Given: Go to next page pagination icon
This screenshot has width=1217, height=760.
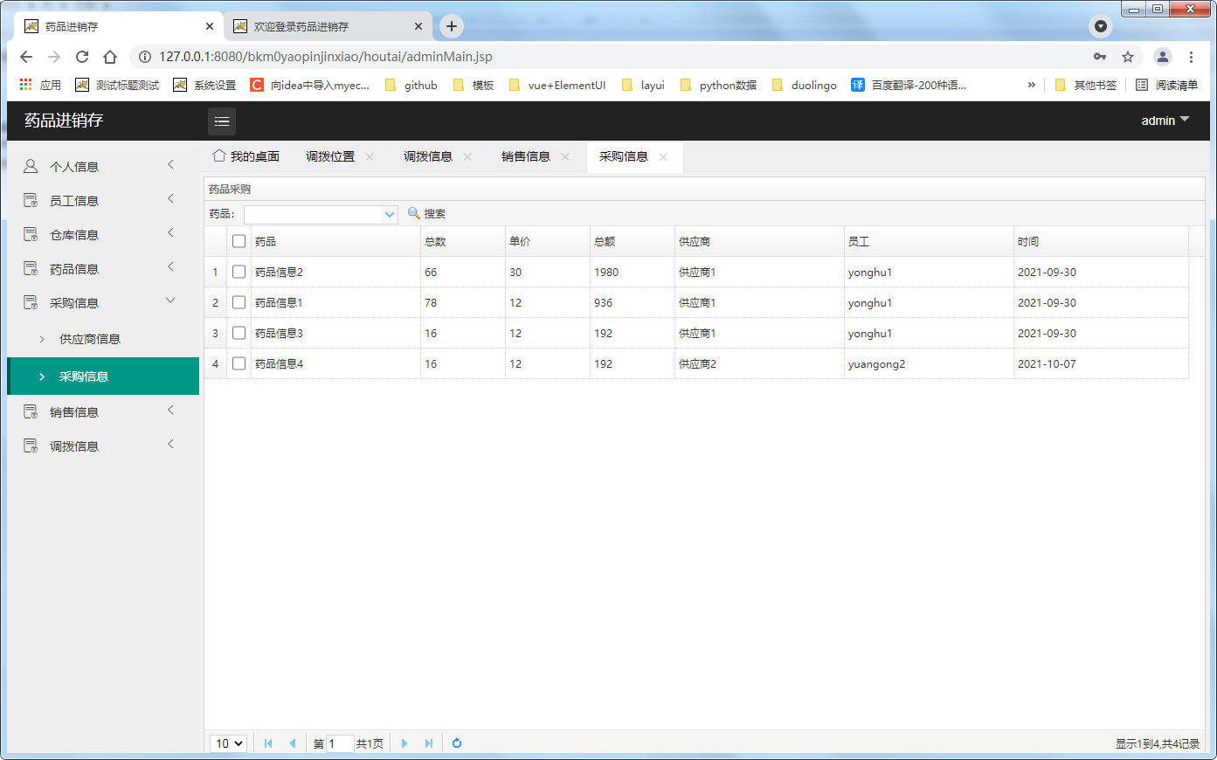Looking at the screenshot, I should [405, 743].
